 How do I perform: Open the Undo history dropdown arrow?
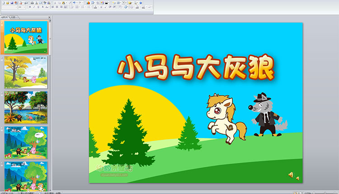pyautogui.click(x=77, y=3)
